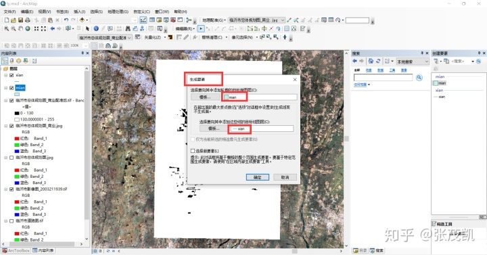The image size is (487, 255).
Task: Open the georeferencing layer dropdown showing 商业.jpg
Action: click(256, 20)
